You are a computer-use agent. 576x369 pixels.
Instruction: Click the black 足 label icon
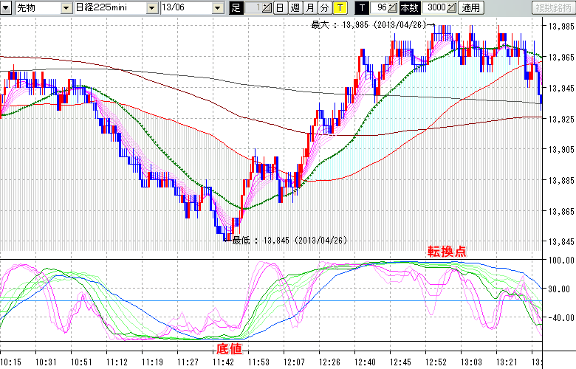tap(236, 8)
